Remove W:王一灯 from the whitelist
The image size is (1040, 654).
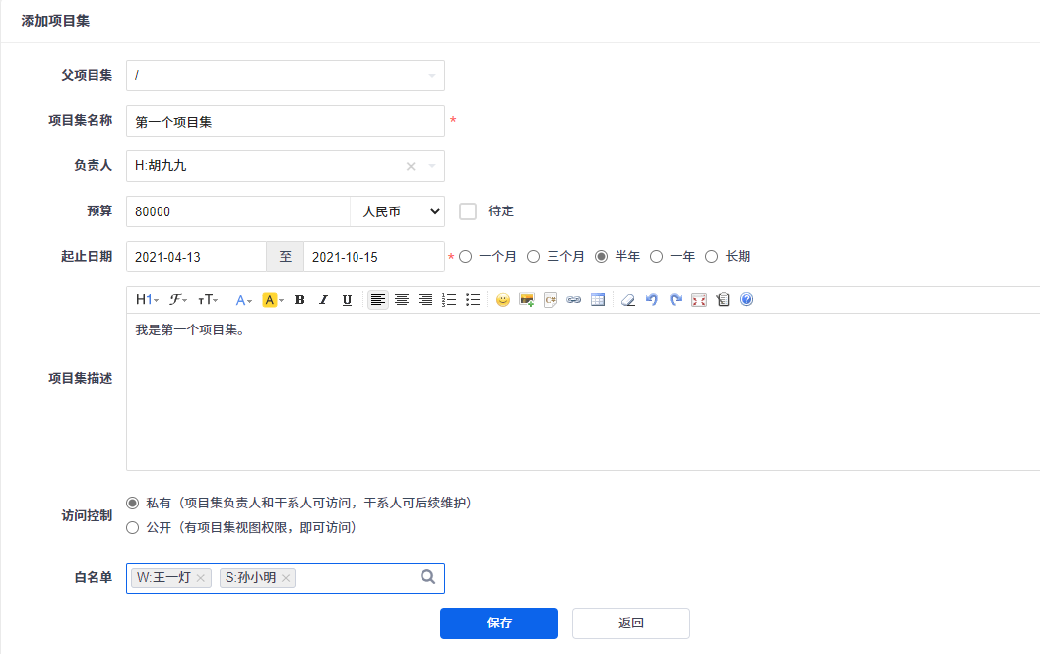(x=201, y=578)
